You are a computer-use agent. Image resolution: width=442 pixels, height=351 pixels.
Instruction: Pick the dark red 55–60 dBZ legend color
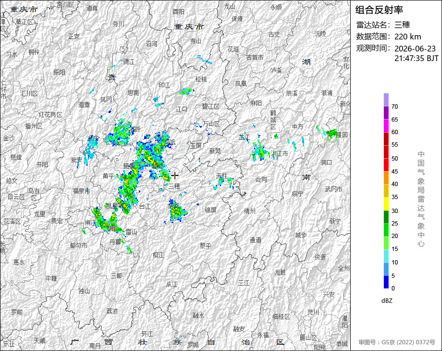click(386, 138)
